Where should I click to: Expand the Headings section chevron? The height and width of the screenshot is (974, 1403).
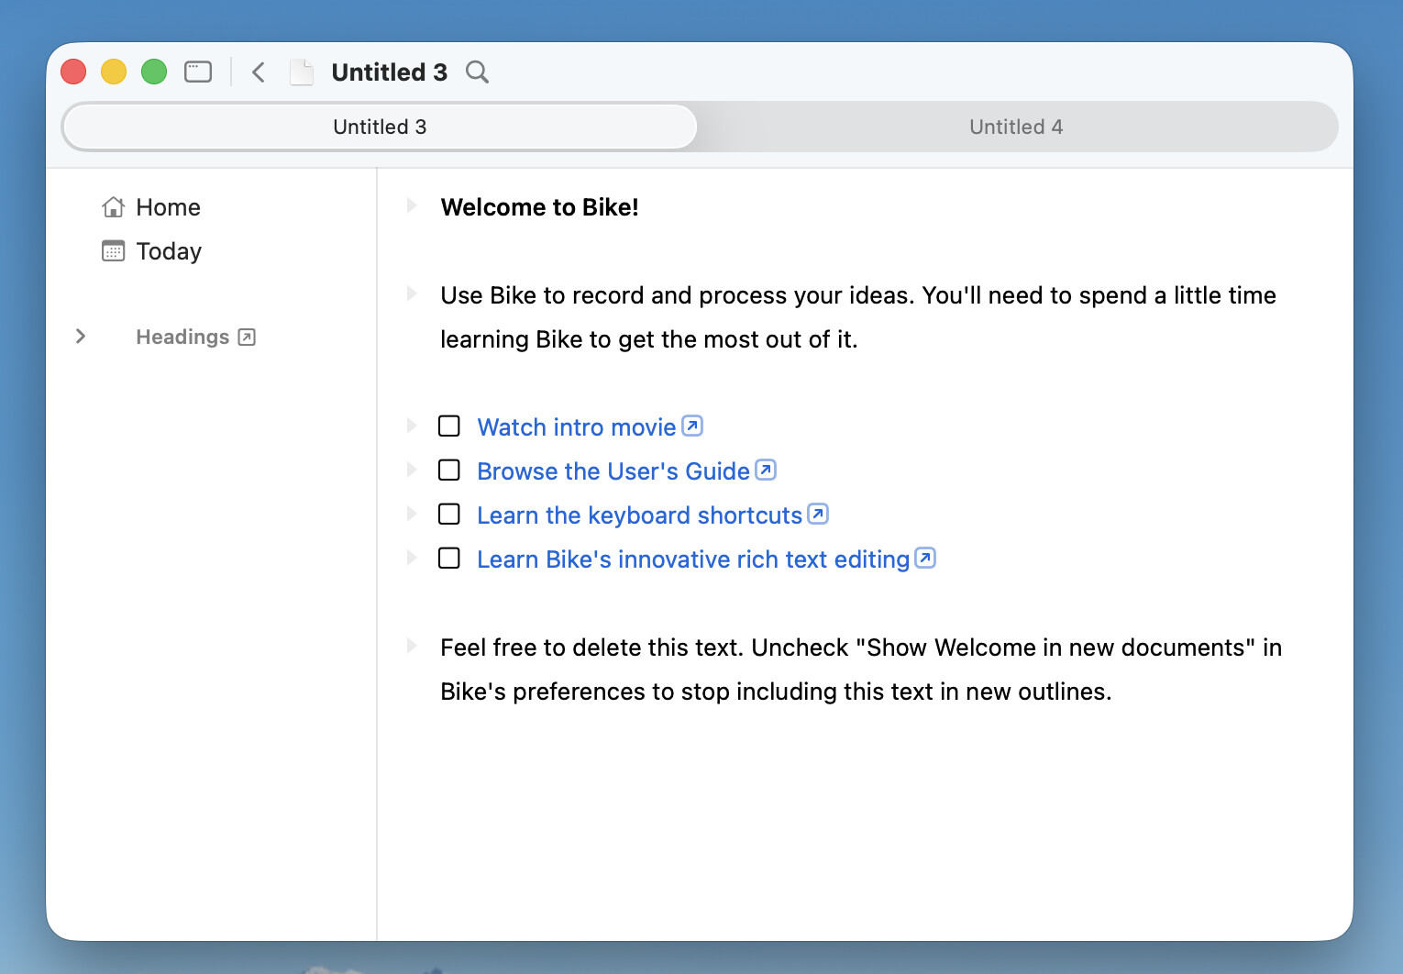(81, 337)
